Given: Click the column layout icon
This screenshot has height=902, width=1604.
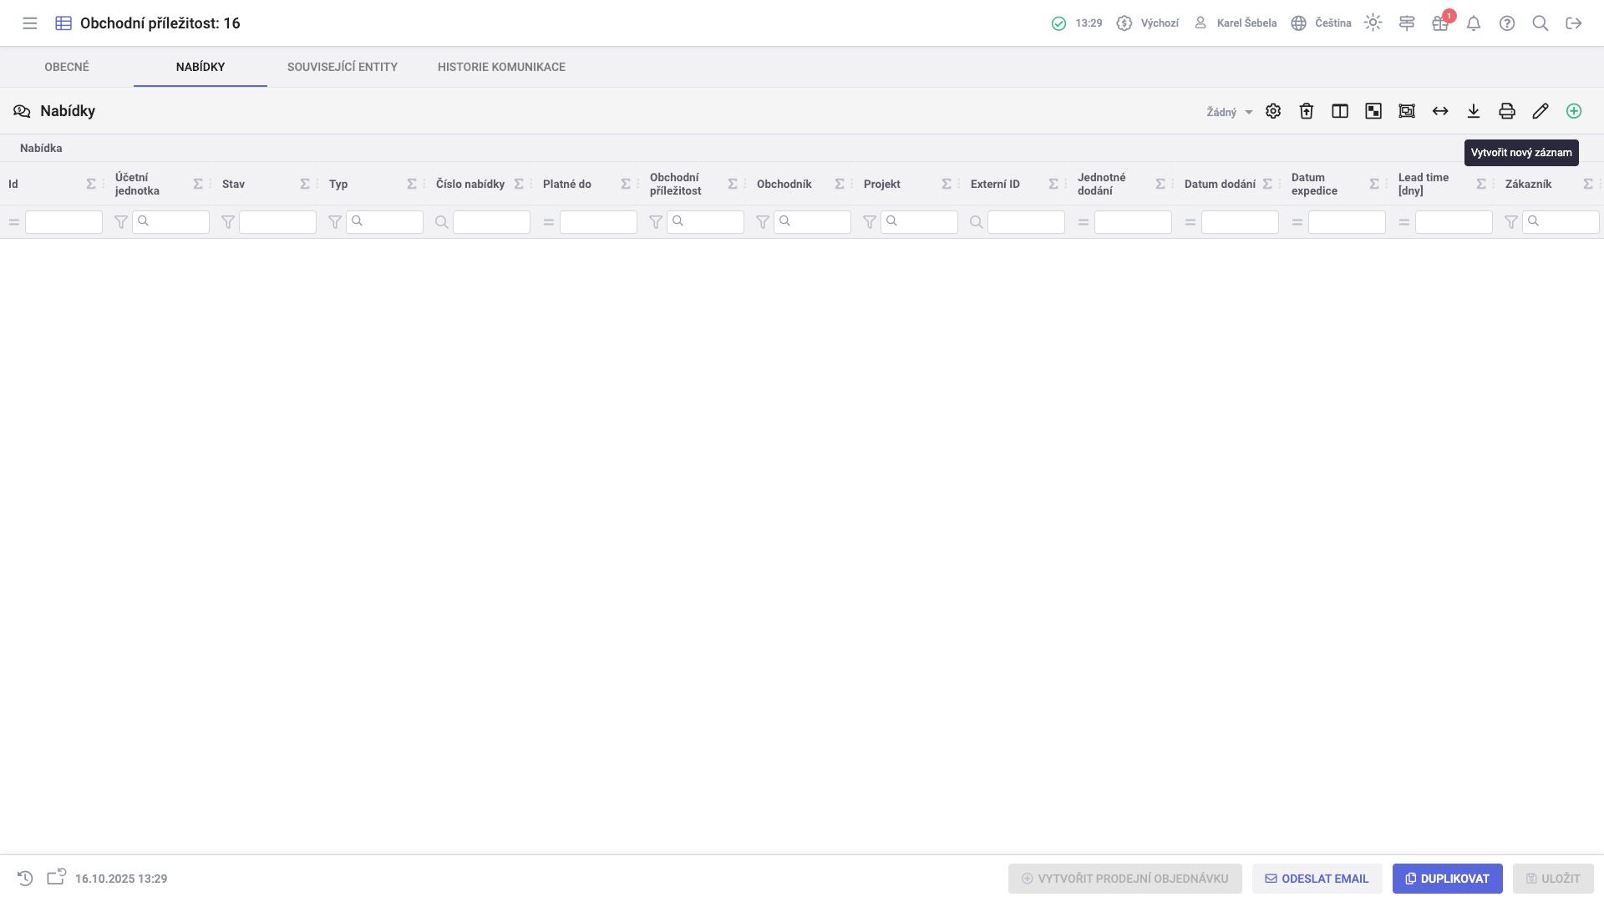Looking at the screenshot, I should click(x=1340, y=111).
